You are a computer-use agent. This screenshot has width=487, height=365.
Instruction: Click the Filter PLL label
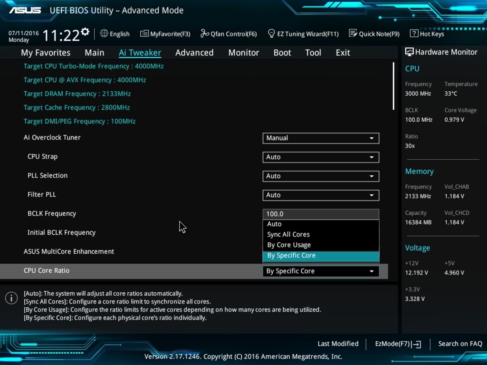(42, 194)
